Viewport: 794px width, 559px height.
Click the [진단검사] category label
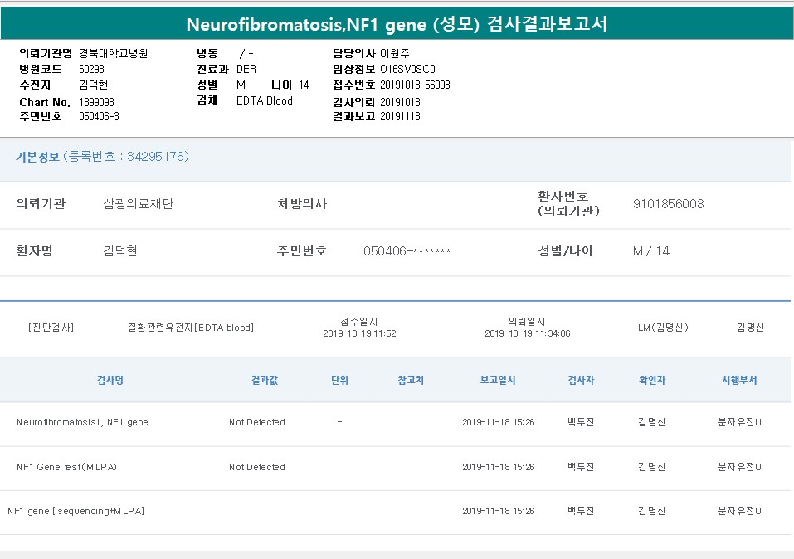51,328
